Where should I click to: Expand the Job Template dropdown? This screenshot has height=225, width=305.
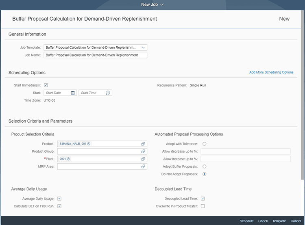click(143, 48)
